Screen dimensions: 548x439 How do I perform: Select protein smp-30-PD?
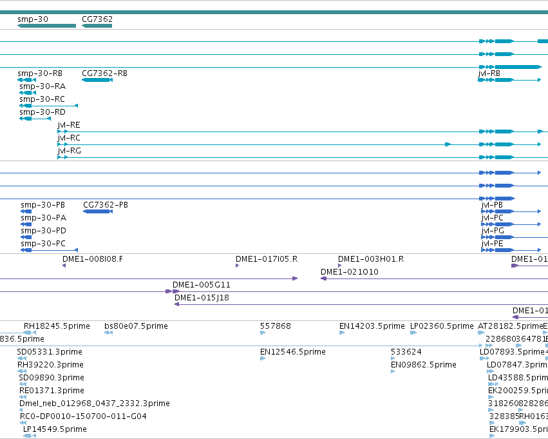click(x=26, y=237)
